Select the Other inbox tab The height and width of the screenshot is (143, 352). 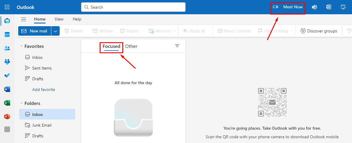click(x=131, y=46)
